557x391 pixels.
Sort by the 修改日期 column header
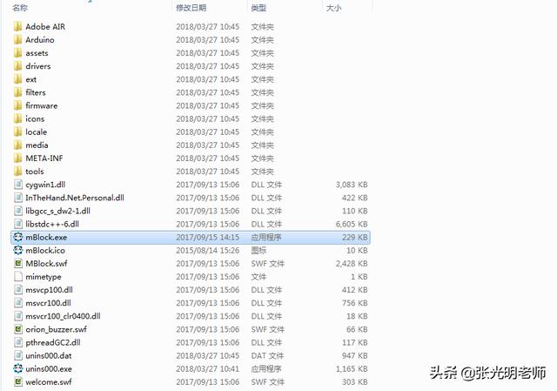tap(191, 8)
